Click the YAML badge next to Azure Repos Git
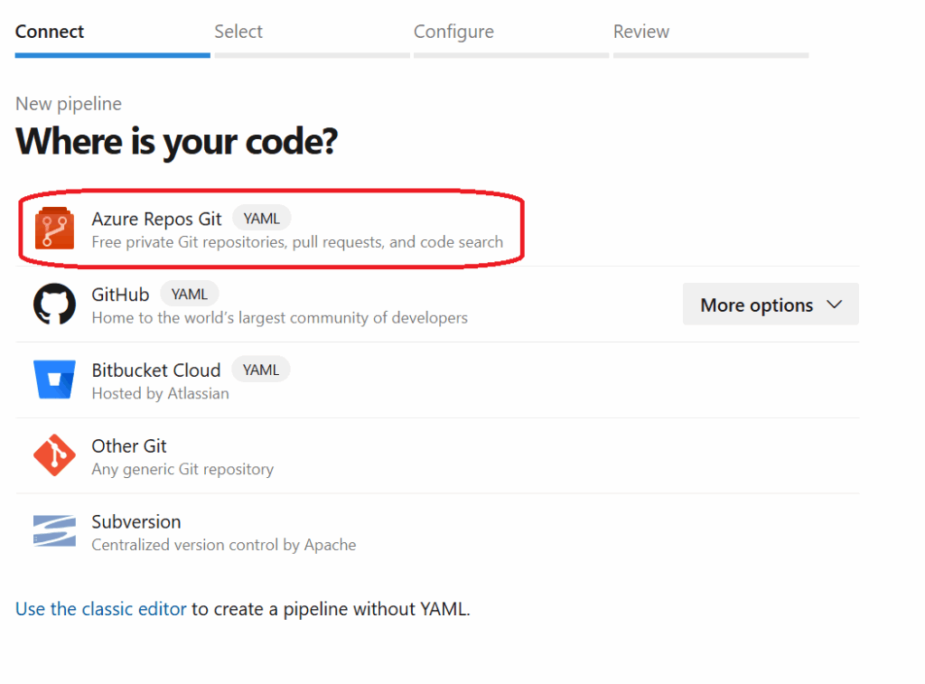This screenshot has height=684, width=925. pyautogui.click(x=262, y=219)
